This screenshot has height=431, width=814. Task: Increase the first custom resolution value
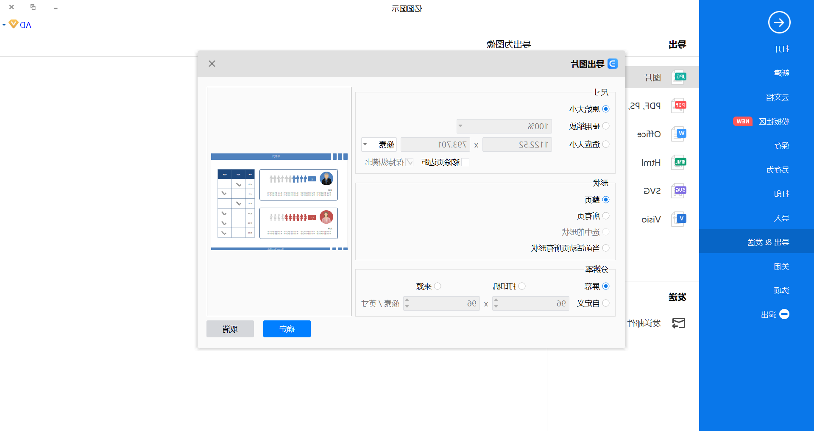(x=496, y=300)
